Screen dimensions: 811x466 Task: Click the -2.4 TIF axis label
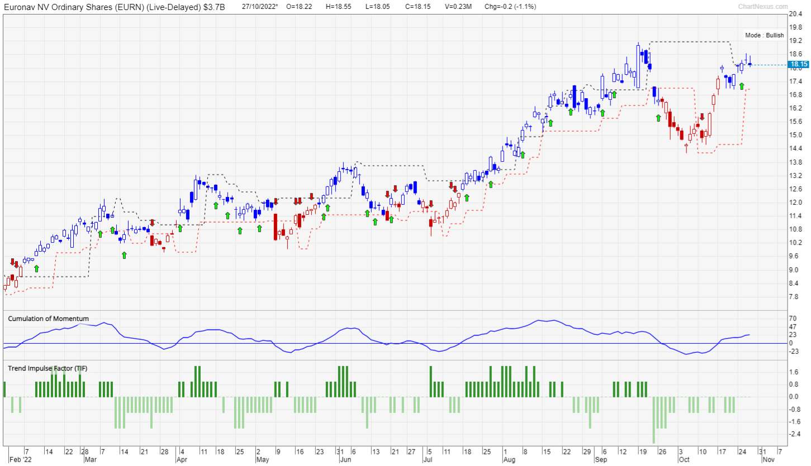[794, 434]
